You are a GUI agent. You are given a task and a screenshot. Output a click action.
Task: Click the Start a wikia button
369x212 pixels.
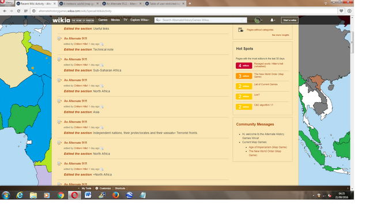289,20
